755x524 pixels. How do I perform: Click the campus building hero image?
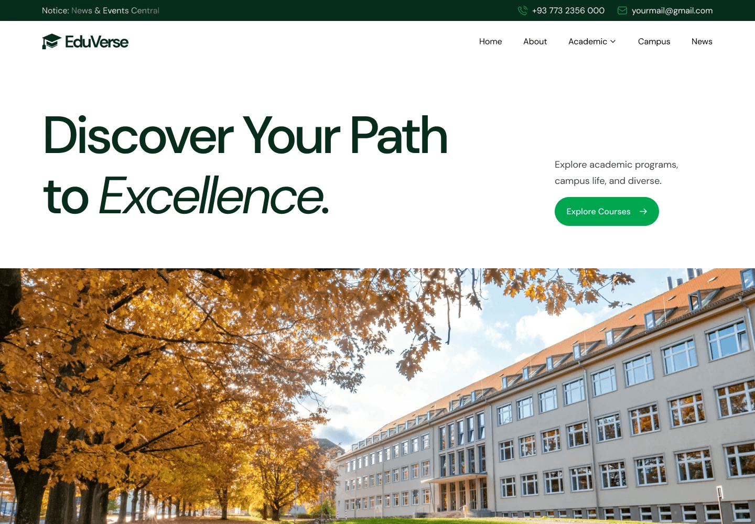pyautogui.click(x=377, y=396)
